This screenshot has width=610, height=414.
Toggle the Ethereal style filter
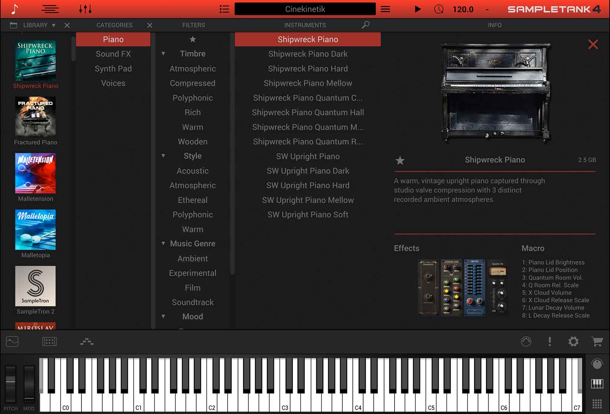click(x=192, y=200)
